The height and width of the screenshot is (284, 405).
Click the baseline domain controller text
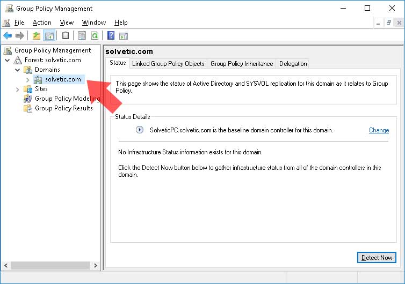click(x=241, y=130)
